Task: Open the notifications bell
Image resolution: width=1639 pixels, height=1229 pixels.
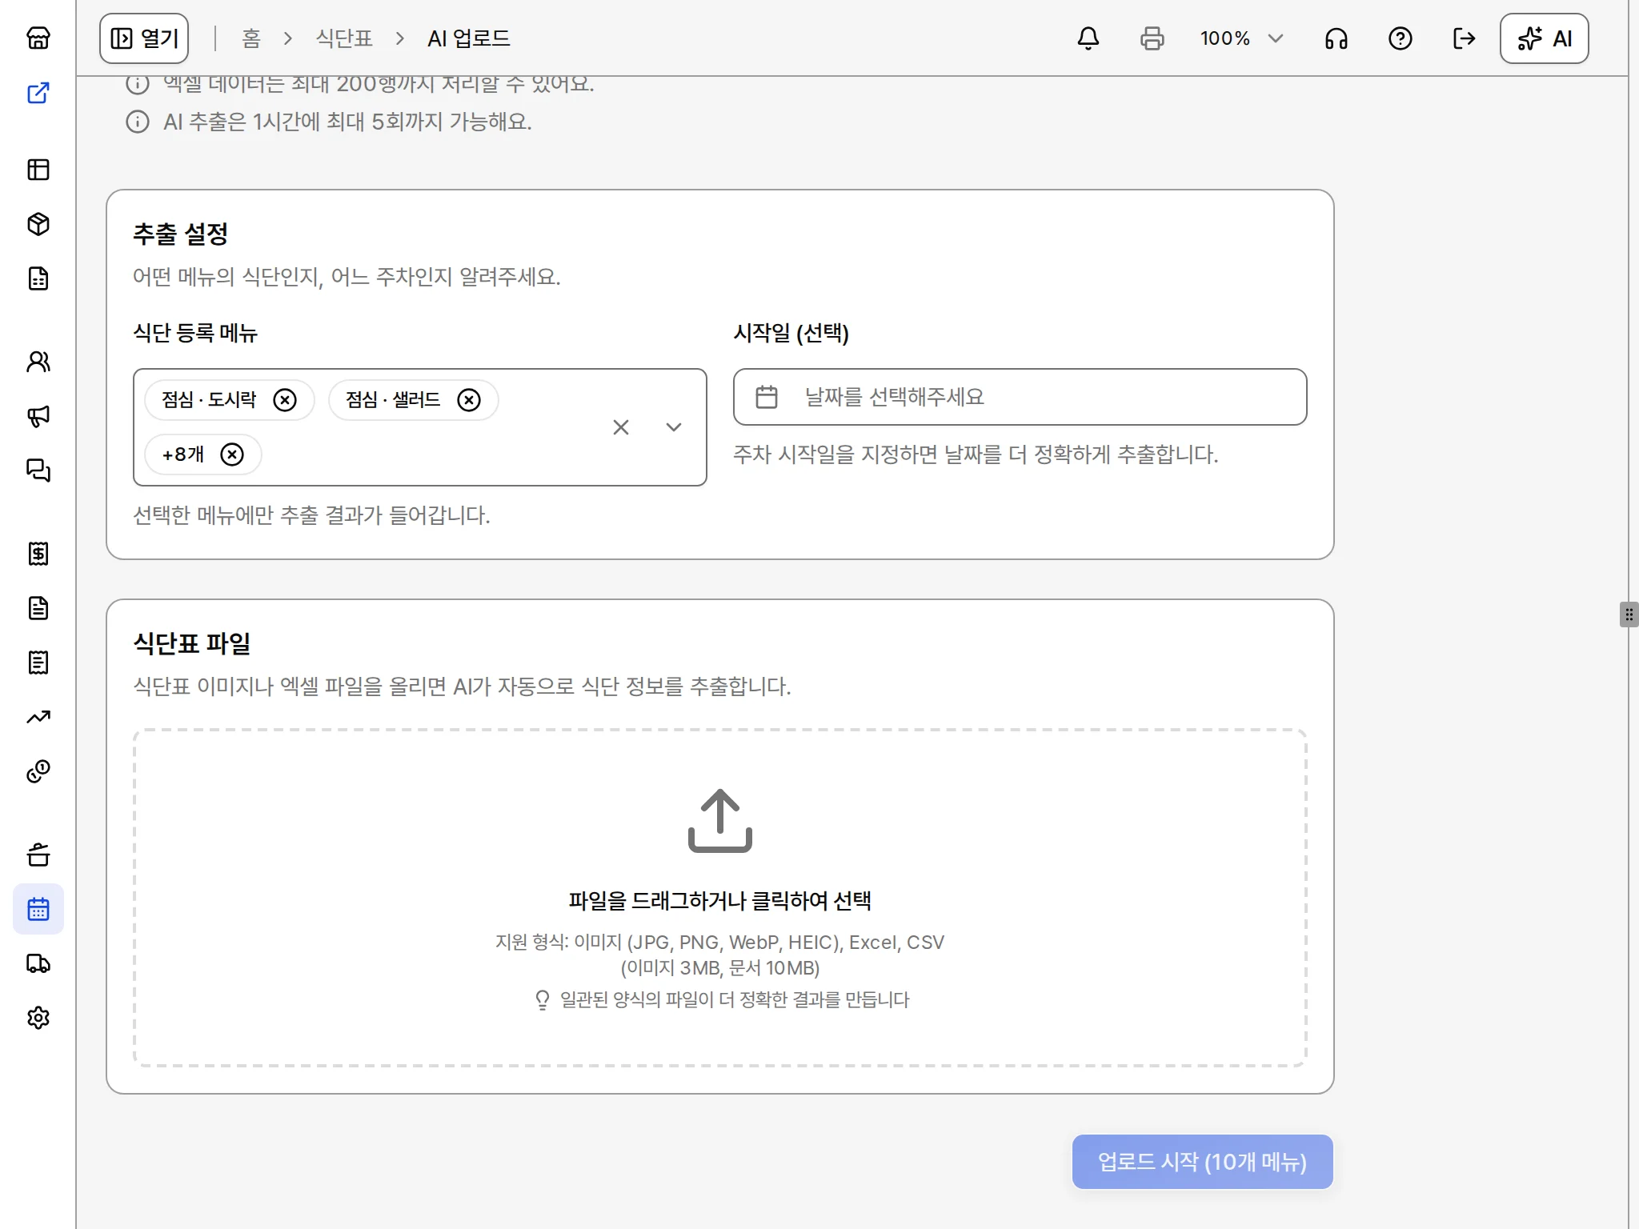Action: [x=1088, y=38]
